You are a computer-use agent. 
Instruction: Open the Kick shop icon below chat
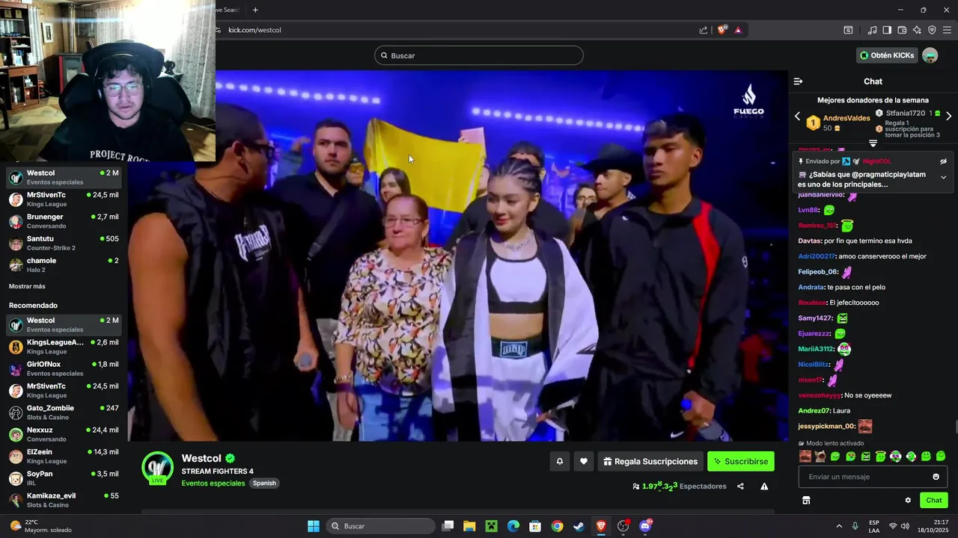[806, 501]
